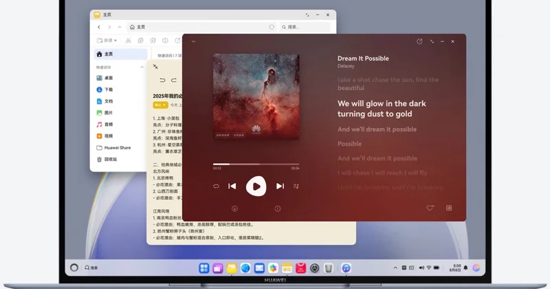Image resolution: width=550 pixels, height=289 pixels.
Task: Open the Music app in dock
Action: (x=346, y=268)
